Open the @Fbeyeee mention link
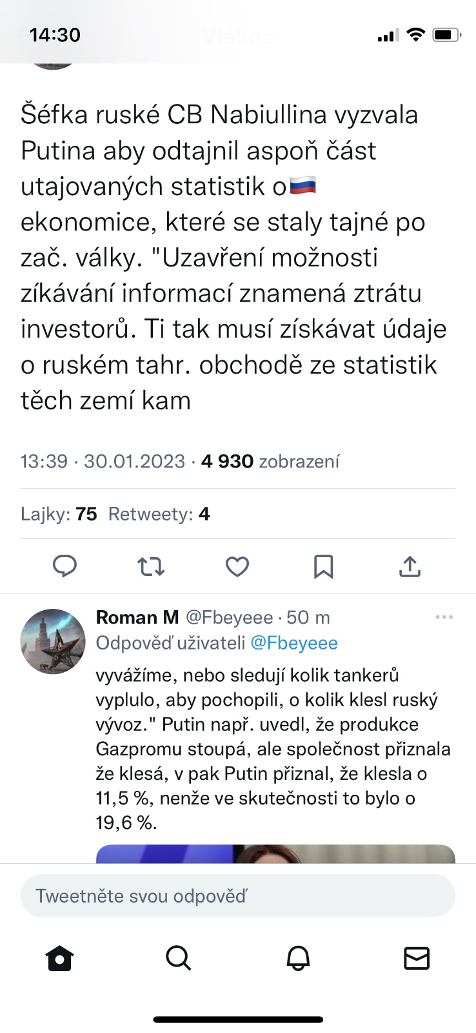 (293, 643)
